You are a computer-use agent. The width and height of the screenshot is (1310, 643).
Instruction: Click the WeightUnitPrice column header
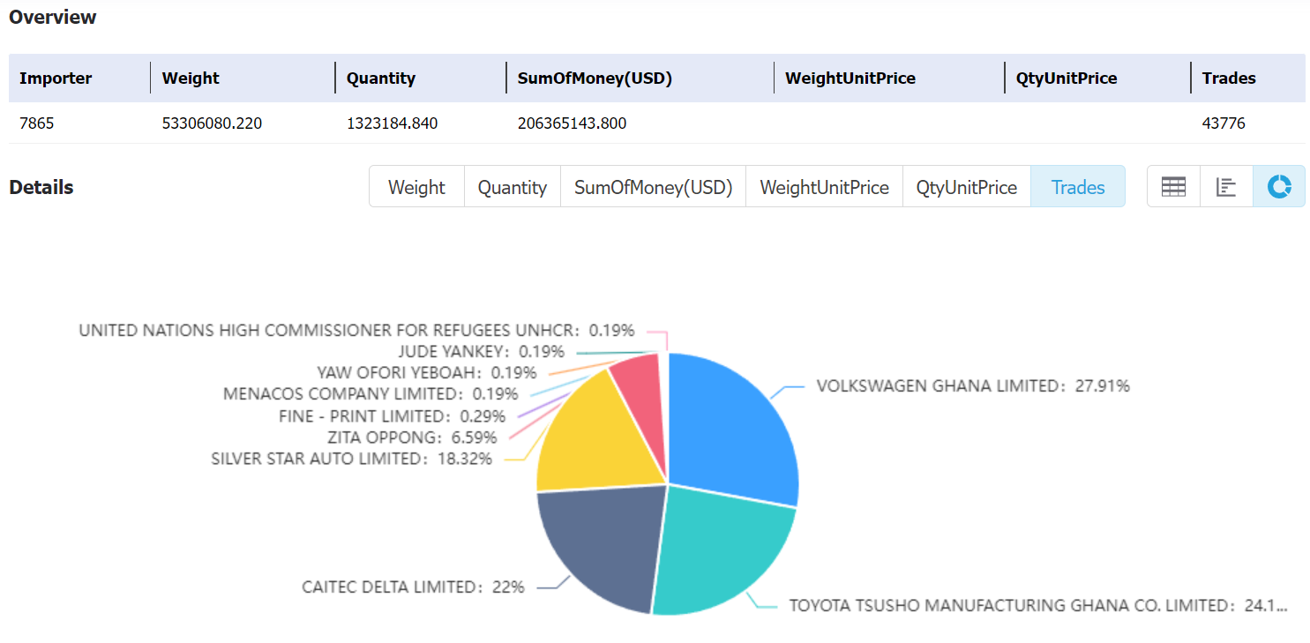850,78
